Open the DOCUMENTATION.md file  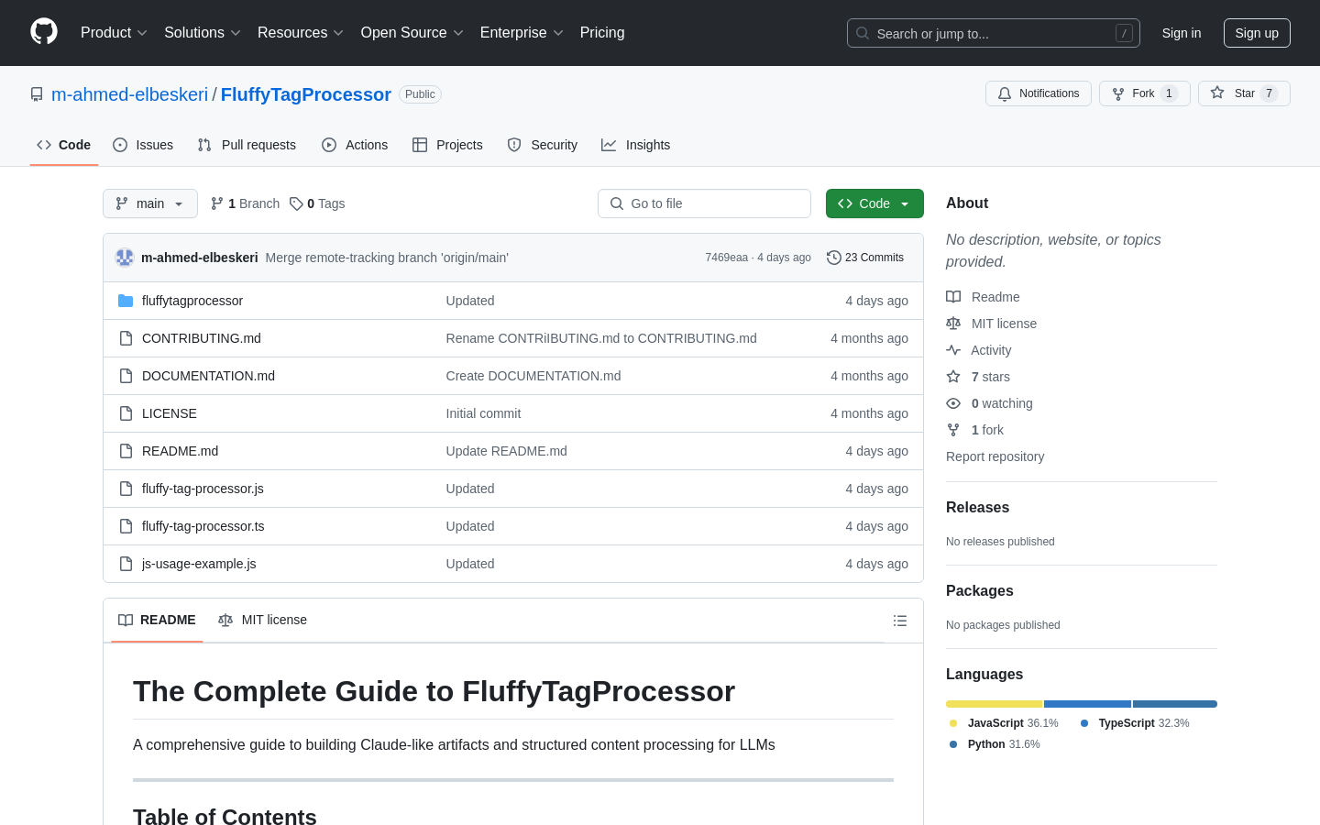208,376
